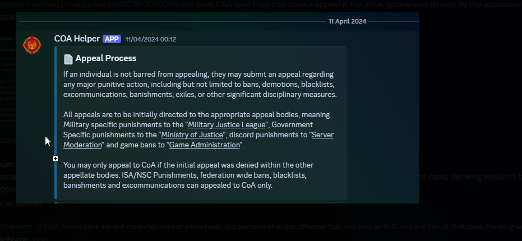Open the Ministry of Justice link
522x241 pixels.
pyautogui.click(x=192, y=135)
